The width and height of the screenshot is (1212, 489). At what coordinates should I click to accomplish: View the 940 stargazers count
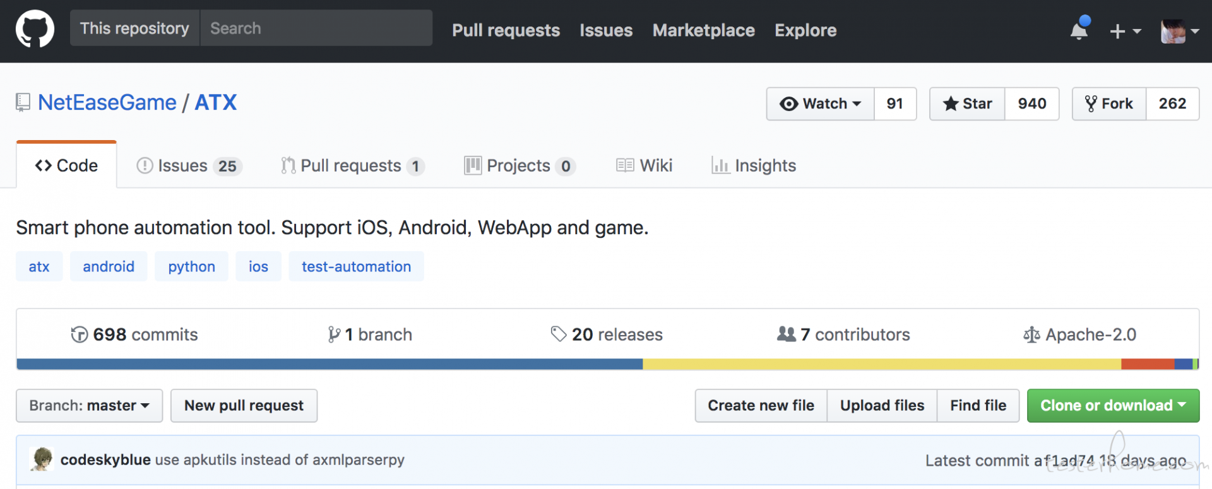click(1032, 103)
